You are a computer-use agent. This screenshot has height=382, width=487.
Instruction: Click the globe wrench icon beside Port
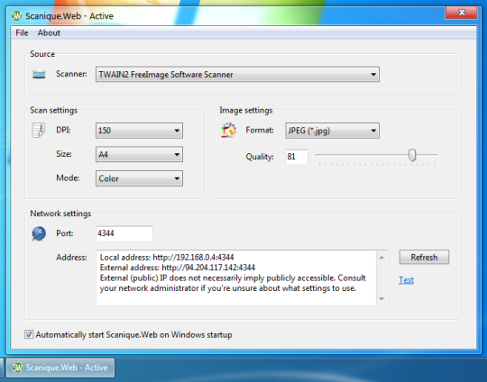[39, 233]
